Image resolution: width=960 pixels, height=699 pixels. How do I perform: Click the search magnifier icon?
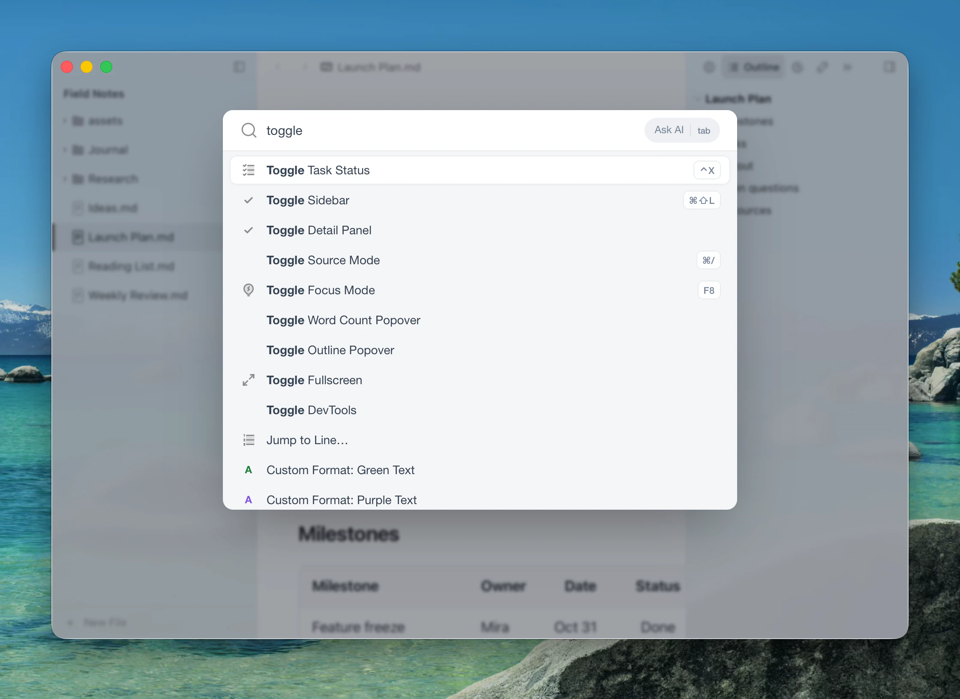(x=249, y=130)
